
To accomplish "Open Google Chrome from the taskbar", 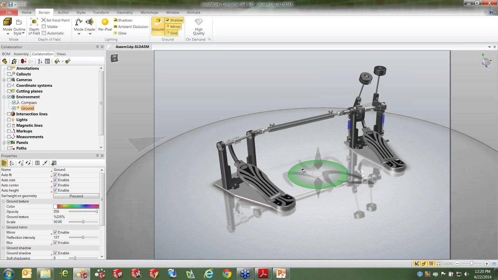I will (x=227, y=274).
